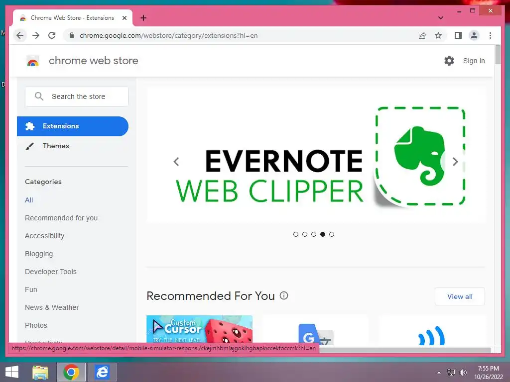The height and width of the screenshot is (382, 510).
Task: Select the Themes sidebar item
Action: [56, 146]
